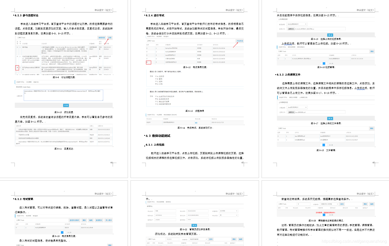389x246 pixels.
Task: Click blue '添加' button in figure 6-17
Action: click(x=330, y=118)
